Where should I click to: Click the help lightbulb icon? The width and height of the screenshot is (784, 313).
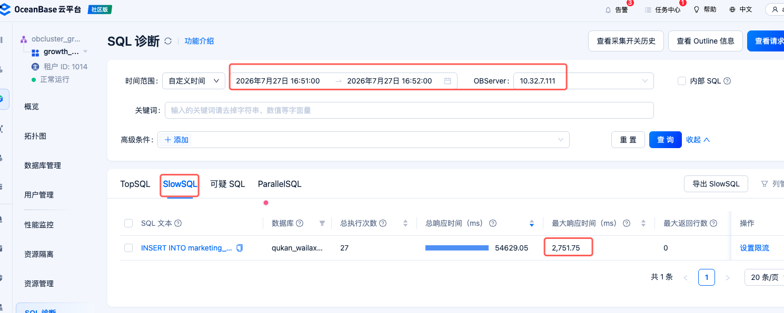click(x=697, y=9)
